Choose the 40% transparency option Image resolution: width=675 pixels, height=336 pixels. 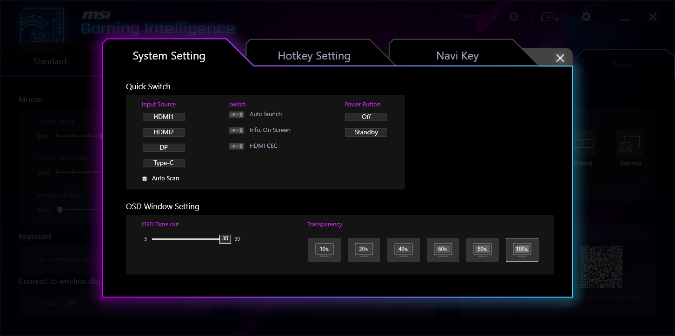pos(404,250)
